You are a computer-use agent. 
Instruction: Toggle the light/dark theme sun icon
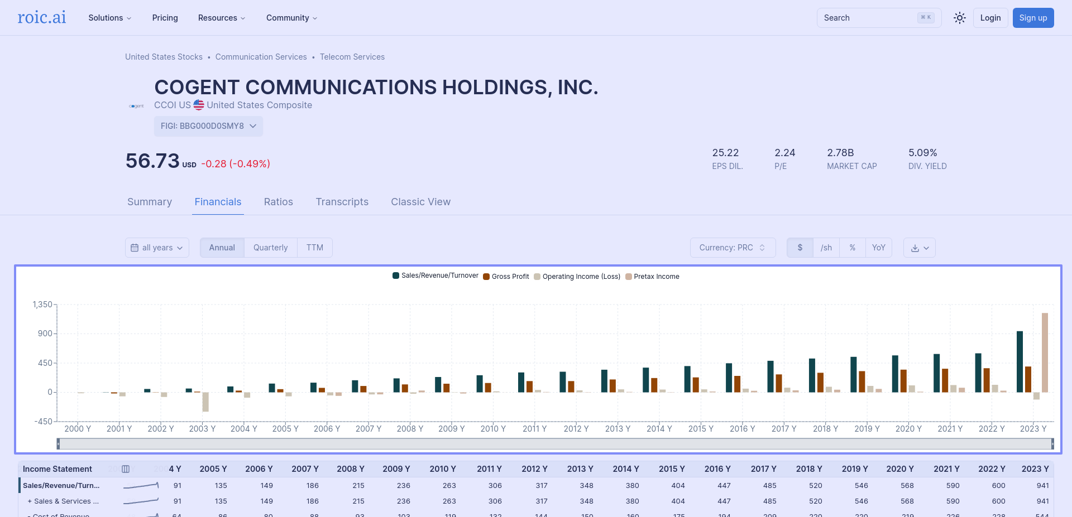point(959,18)
